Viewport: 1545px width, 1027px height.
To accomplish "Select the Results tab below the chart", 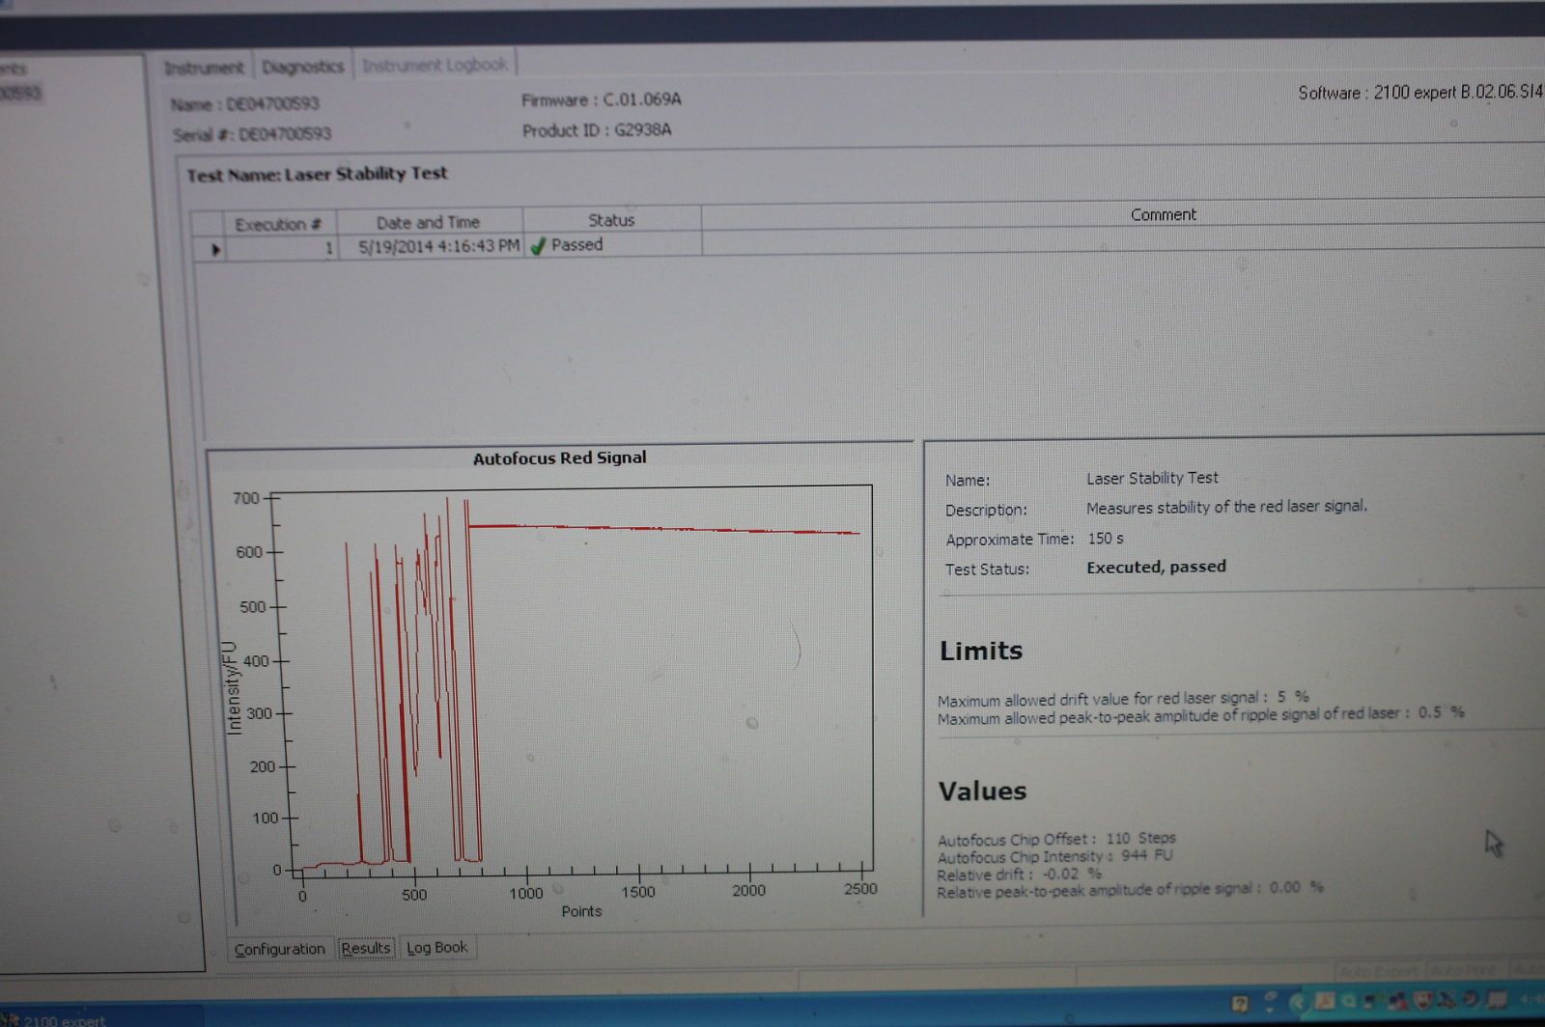I will click(x=366, y=948).
